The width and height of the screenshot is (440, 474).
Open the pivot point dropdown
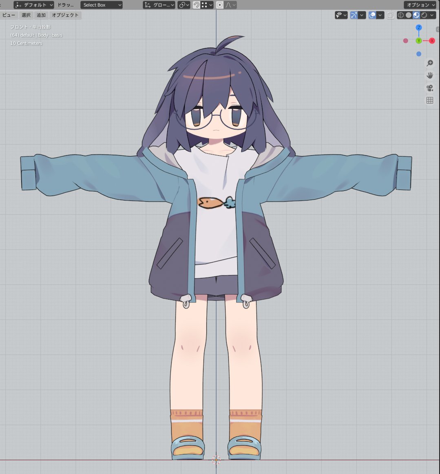tap(184, 5)
